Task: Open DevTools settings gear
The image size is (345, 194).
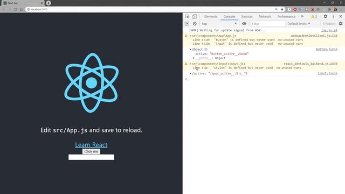Action: tap(326, 17)
